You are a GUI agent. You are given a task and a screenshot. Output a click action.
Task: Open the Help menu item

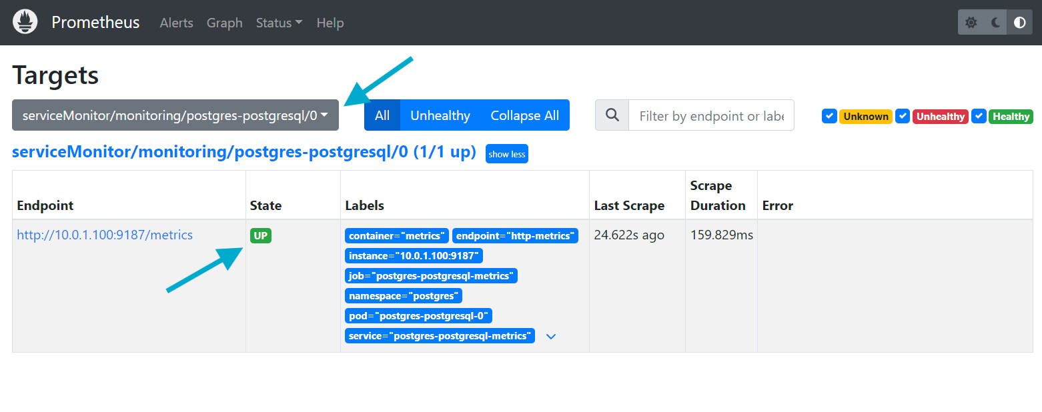point(330,23)
